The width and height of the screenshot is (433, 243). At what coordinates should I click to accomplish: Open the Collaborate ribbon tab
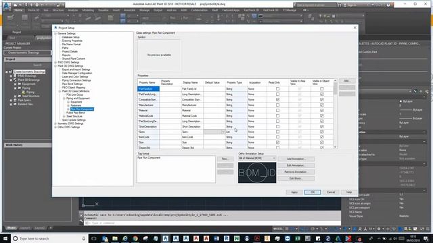click(199, 10)
